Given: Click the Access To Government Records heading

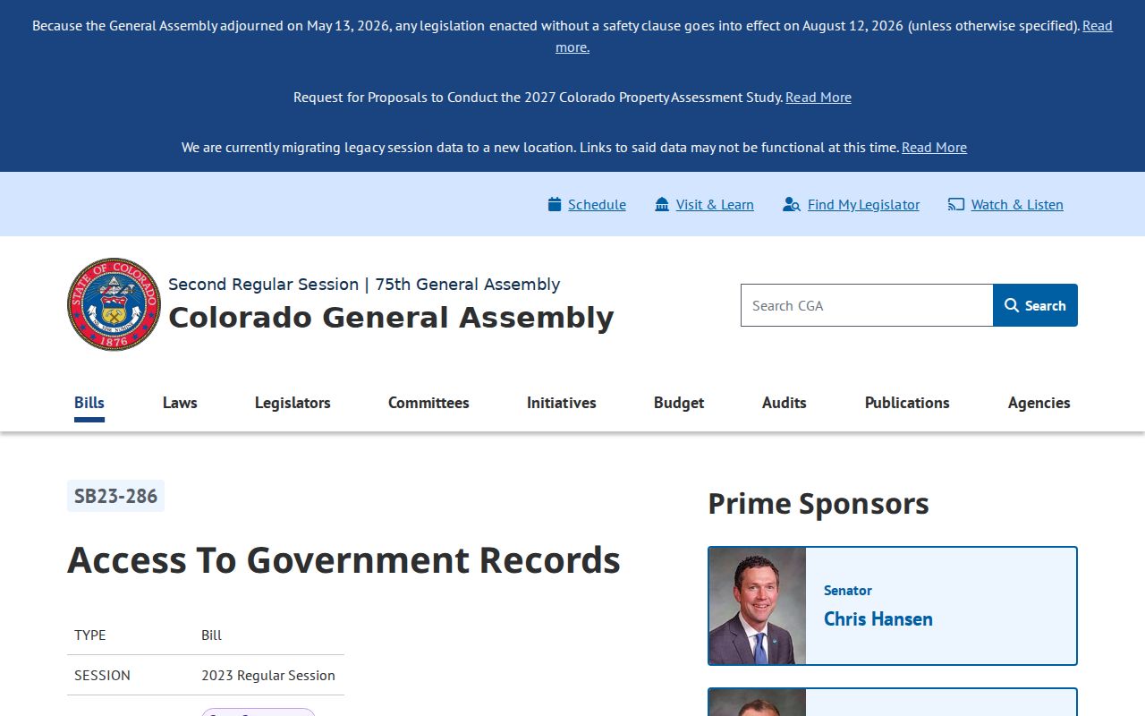Looking at the screenshot, I should coord(343,560).
